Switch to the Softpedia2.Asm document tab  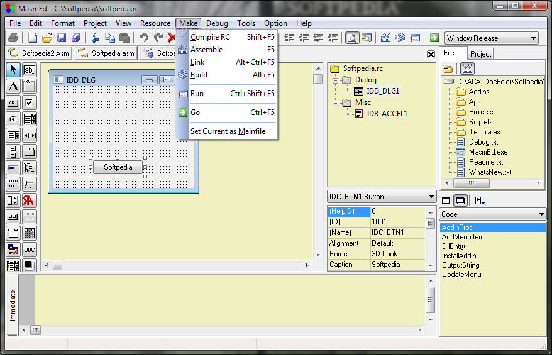(39, 53)
